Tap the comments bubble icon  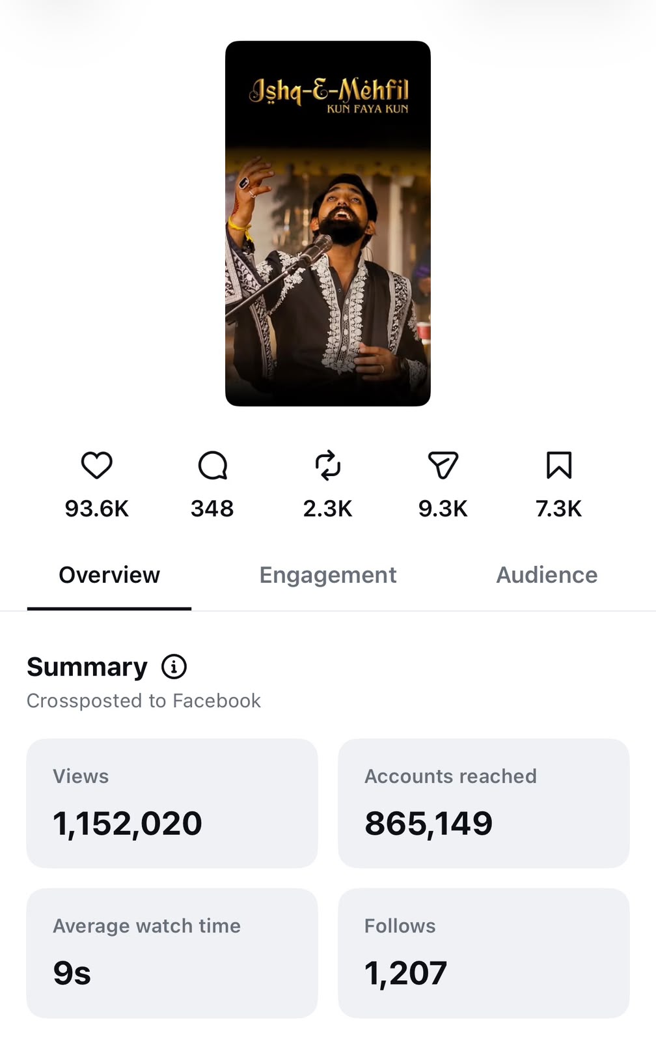tap(213, 466)
